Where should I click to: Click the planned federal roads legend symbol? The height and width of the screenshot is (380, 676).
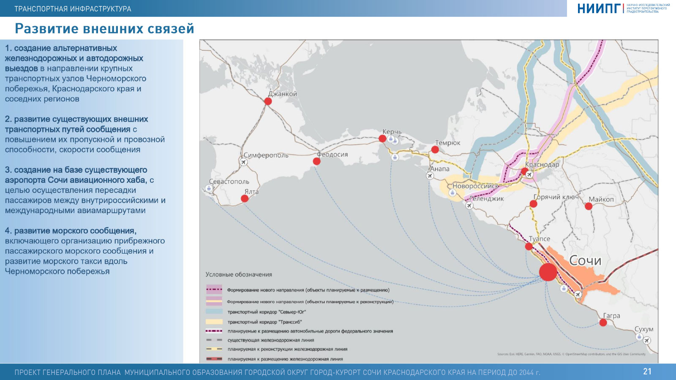click(214, 331)
